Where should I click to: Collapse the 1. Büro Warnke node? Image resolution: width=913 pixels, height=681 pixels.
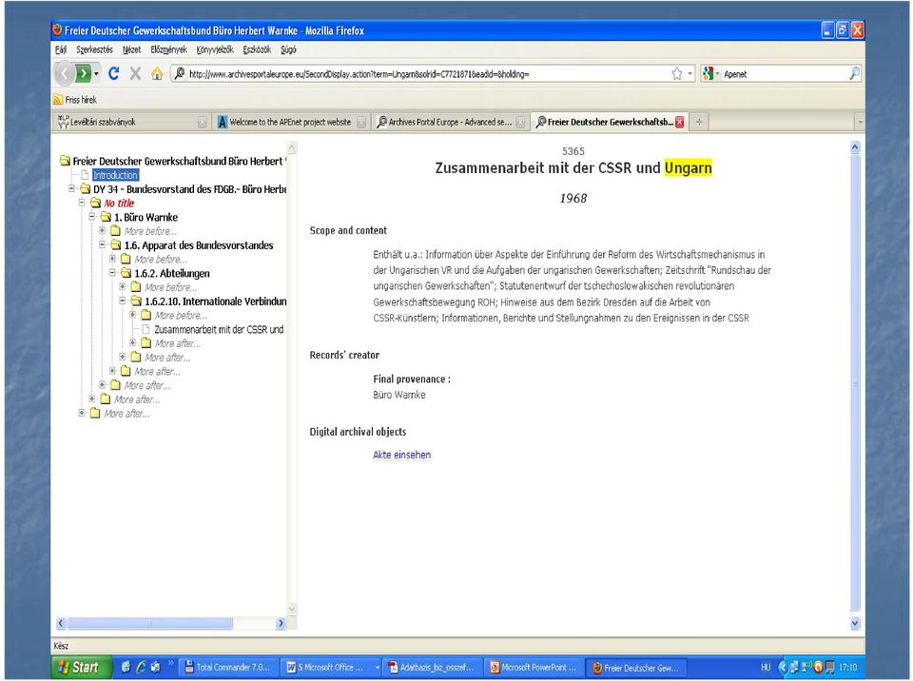coord(92,217)
